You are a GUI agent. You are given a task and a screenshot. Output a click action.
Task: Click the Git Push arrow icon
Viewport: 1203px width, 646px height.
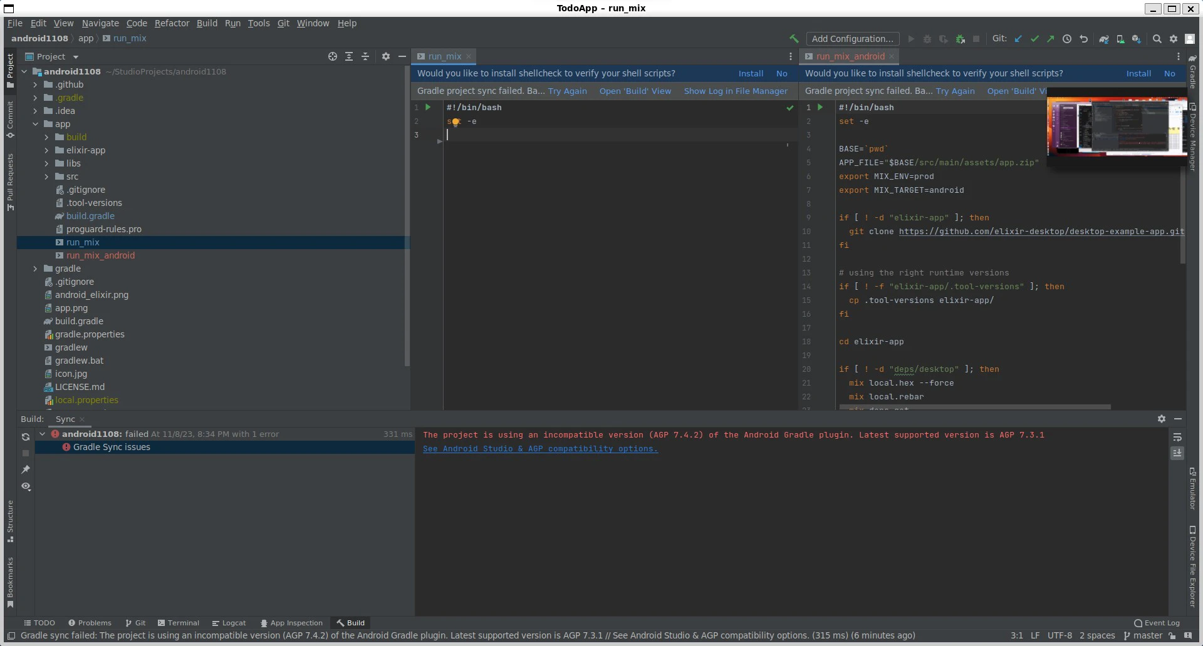pos(1051,39)
